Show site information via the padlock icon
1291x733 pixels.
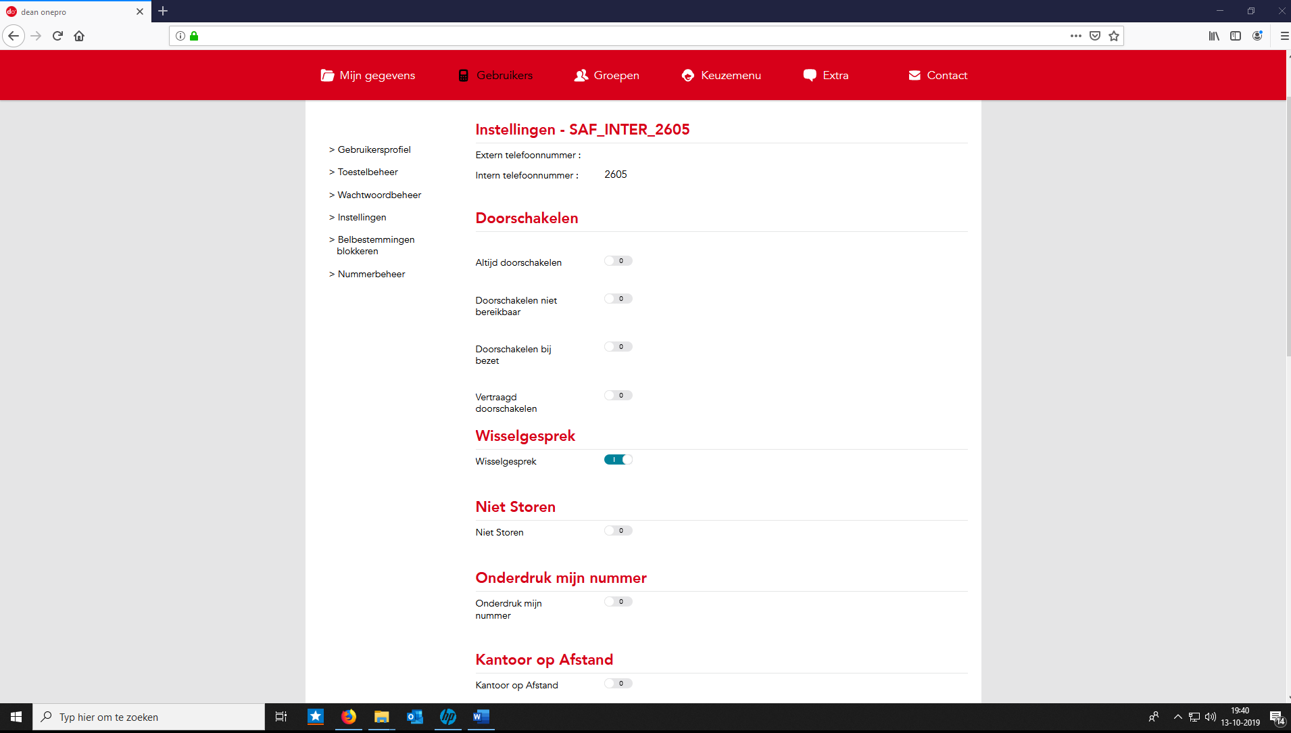point(194,36)
